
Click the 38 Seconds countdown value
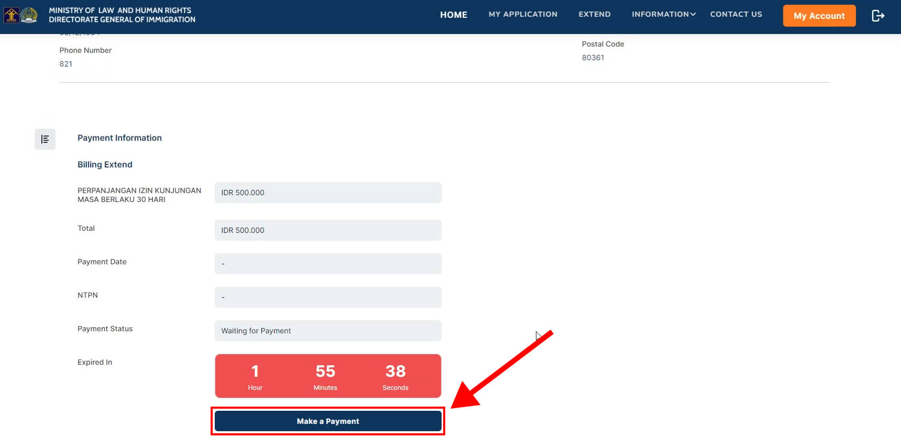pos(395,377)
